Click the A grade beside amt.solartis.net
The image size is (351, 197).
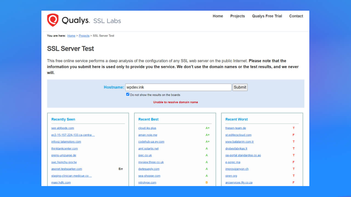[207, 149]
